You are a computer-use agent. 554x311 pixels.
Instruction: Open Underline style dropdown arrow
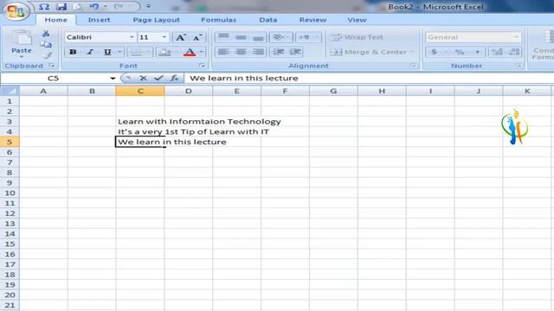point(119,52)
